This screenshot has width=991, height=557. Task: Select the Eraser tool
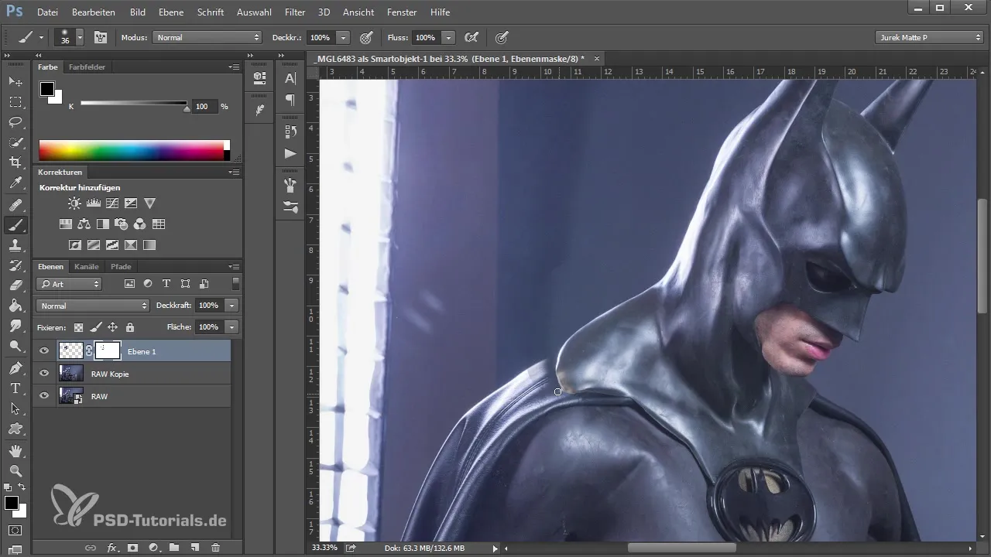15,285
